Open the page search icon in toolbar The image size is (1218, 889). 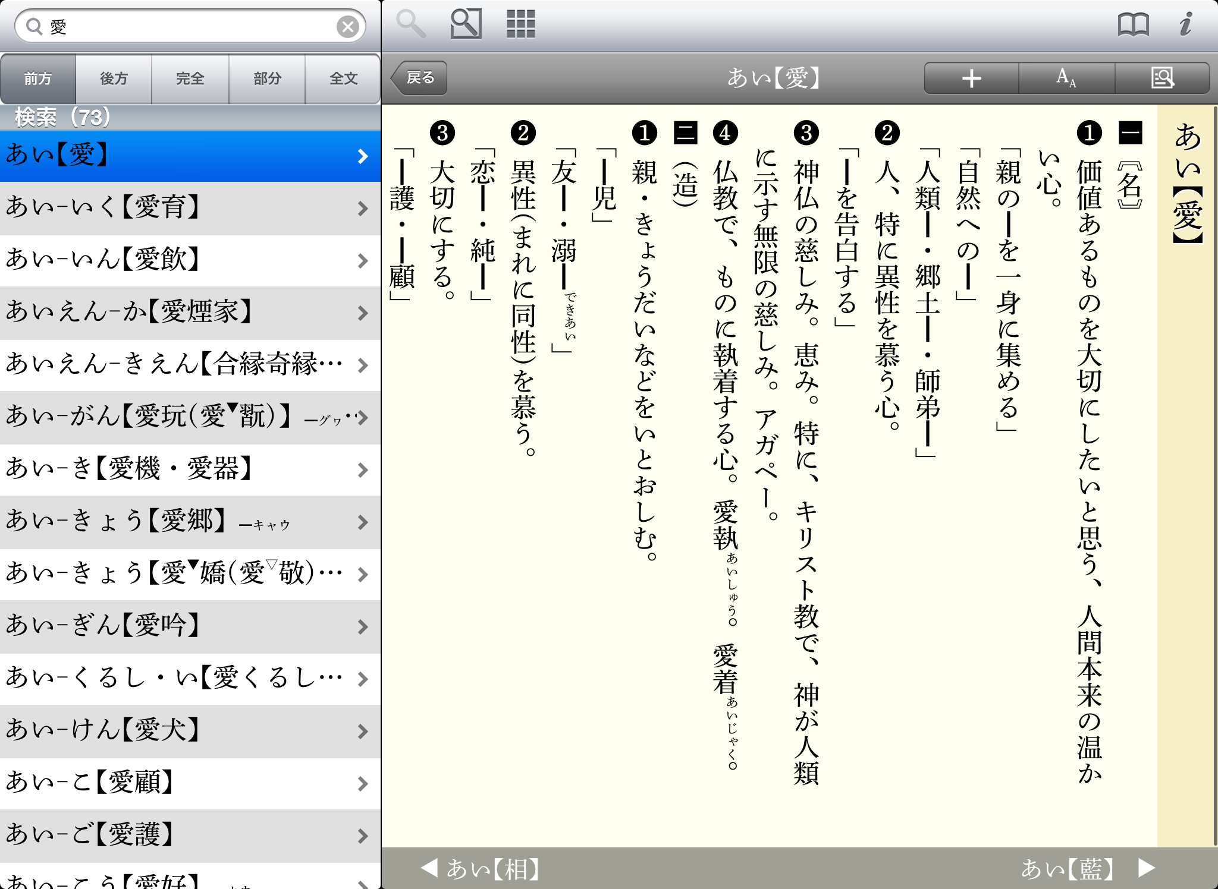(466, 24)
